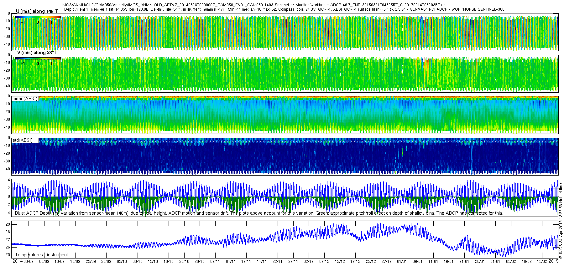The image size is (564, 266).
Task: Click the '26' temperature axis label
Action: click(x=8, y=247)
